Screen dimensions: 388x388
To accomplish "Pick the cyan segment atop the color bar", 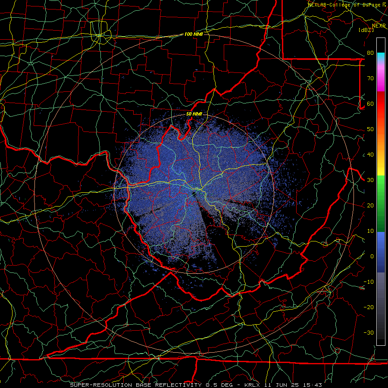I will click(x=381, y=56).
